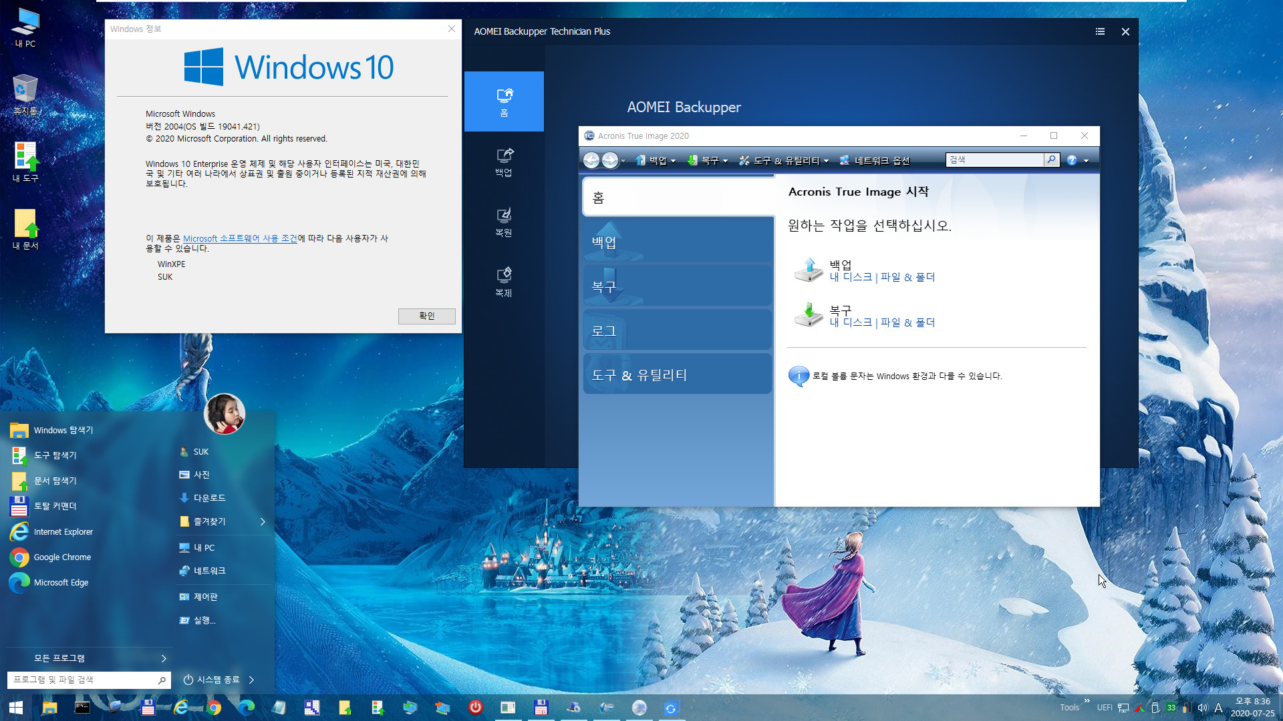Click the 프로그램 및 파일 검색 box
The width and height of the screenshot is (1283, 721).
(88, 680)
